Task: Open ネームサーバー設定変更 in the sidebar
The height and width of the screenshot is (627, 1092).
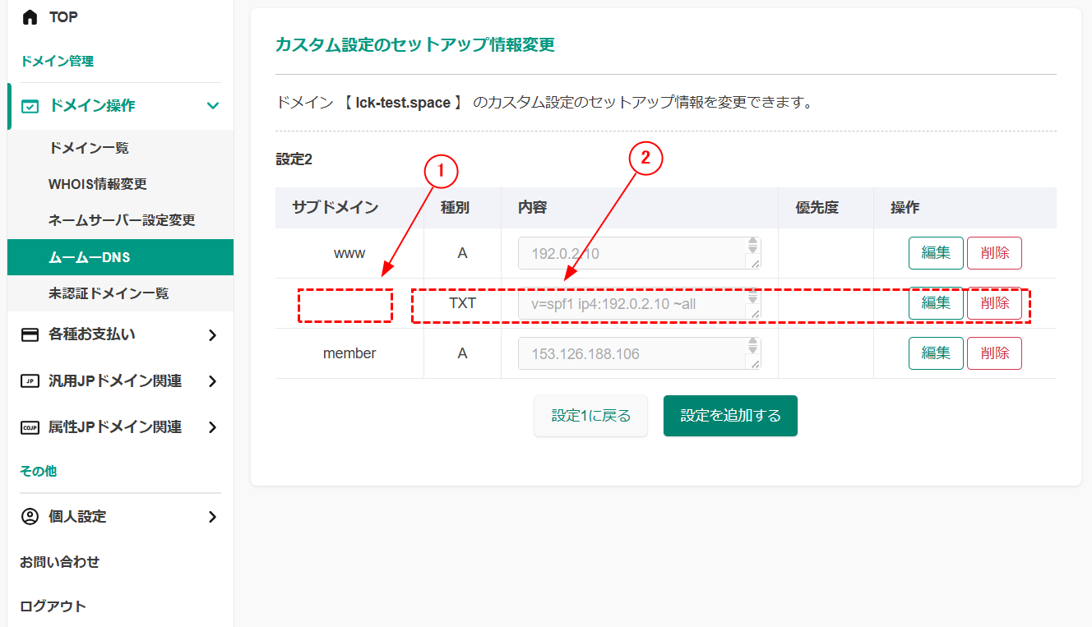Action: tap(120, 220)
